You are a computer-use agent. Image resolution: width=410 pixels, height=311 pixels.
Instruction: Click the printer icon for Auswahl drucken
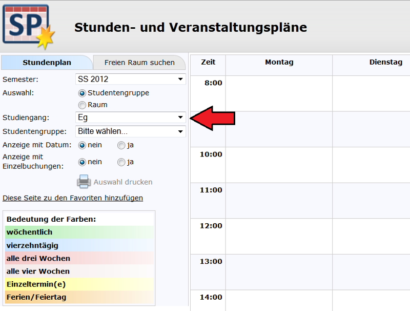pyautogui.click(x=84, y=182)
